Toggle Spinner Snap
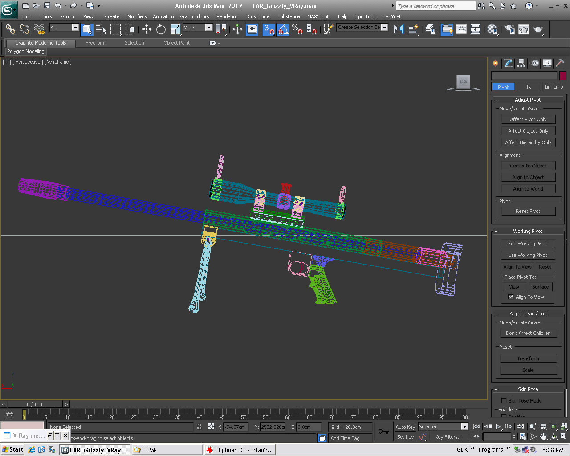This screenshot has width=570, height=456. tap(312, 29)
